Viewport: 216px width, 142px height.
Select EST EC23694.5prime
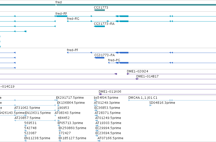pyautogui.click(x=108, y=133)
